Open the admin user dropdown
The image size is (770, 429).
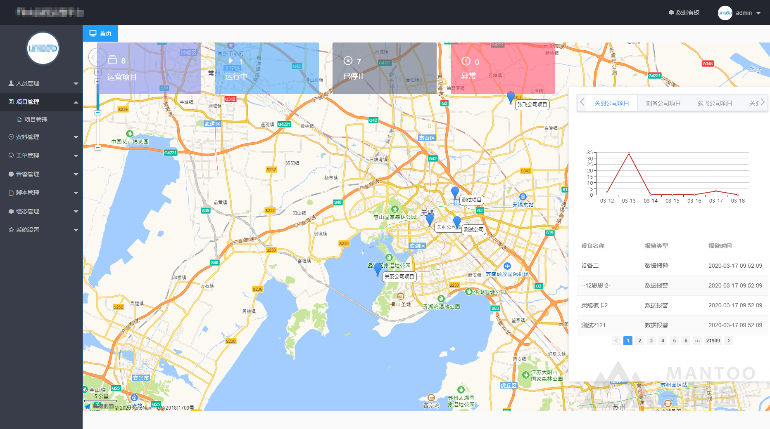[739, 13]
